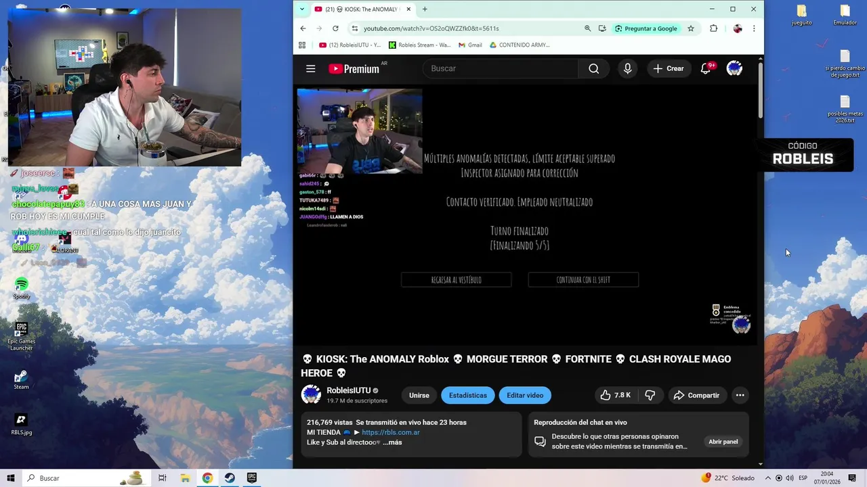The width and height of the screenshot is (867, 487).
Task: Open Steam desktop shortcut
Action: pyautogui.click(x=21, y=379)
